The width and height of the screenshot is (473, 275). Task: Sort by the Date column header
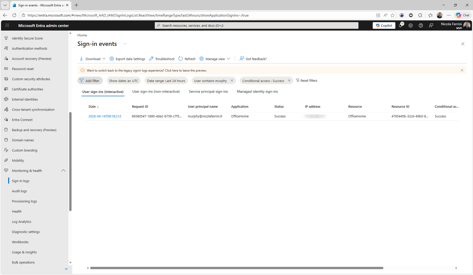[x=94, y=107]
